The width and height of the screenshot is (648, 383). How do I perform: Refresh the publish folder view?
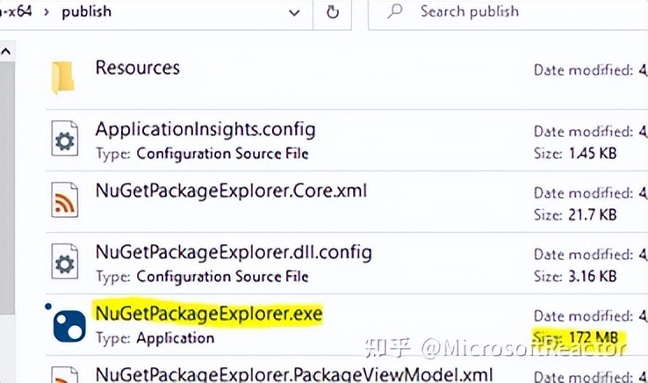click(333, 12)
